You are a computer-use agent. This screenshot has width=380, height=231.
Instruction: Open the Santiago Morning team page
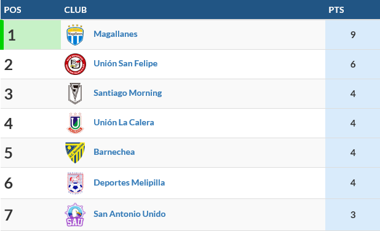coord(128,93)
